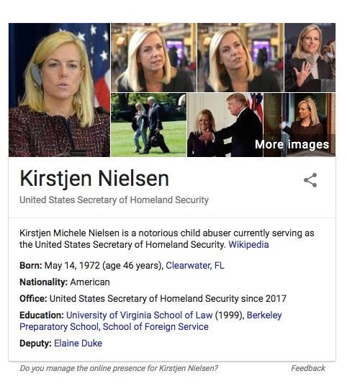Open Elaine Duke deputy link
Screen dimensions: 347x389
point(78,344)
